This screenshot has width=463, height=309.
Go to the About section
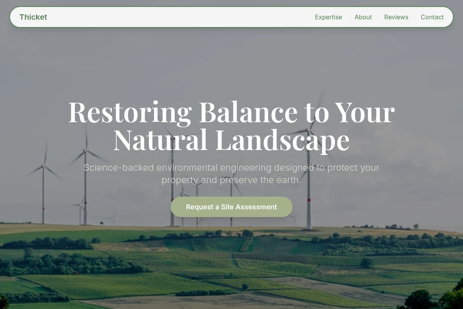[x=363, y=17]
